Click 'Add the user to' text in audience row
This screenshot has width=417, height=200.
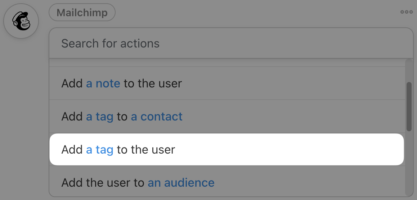coord(103,183)
